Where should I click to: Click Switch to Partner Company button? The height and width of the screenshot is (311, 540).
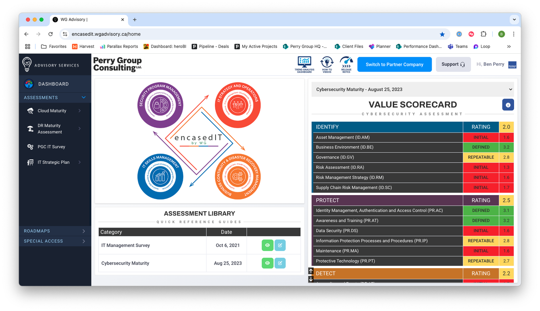tap(395, 64)
